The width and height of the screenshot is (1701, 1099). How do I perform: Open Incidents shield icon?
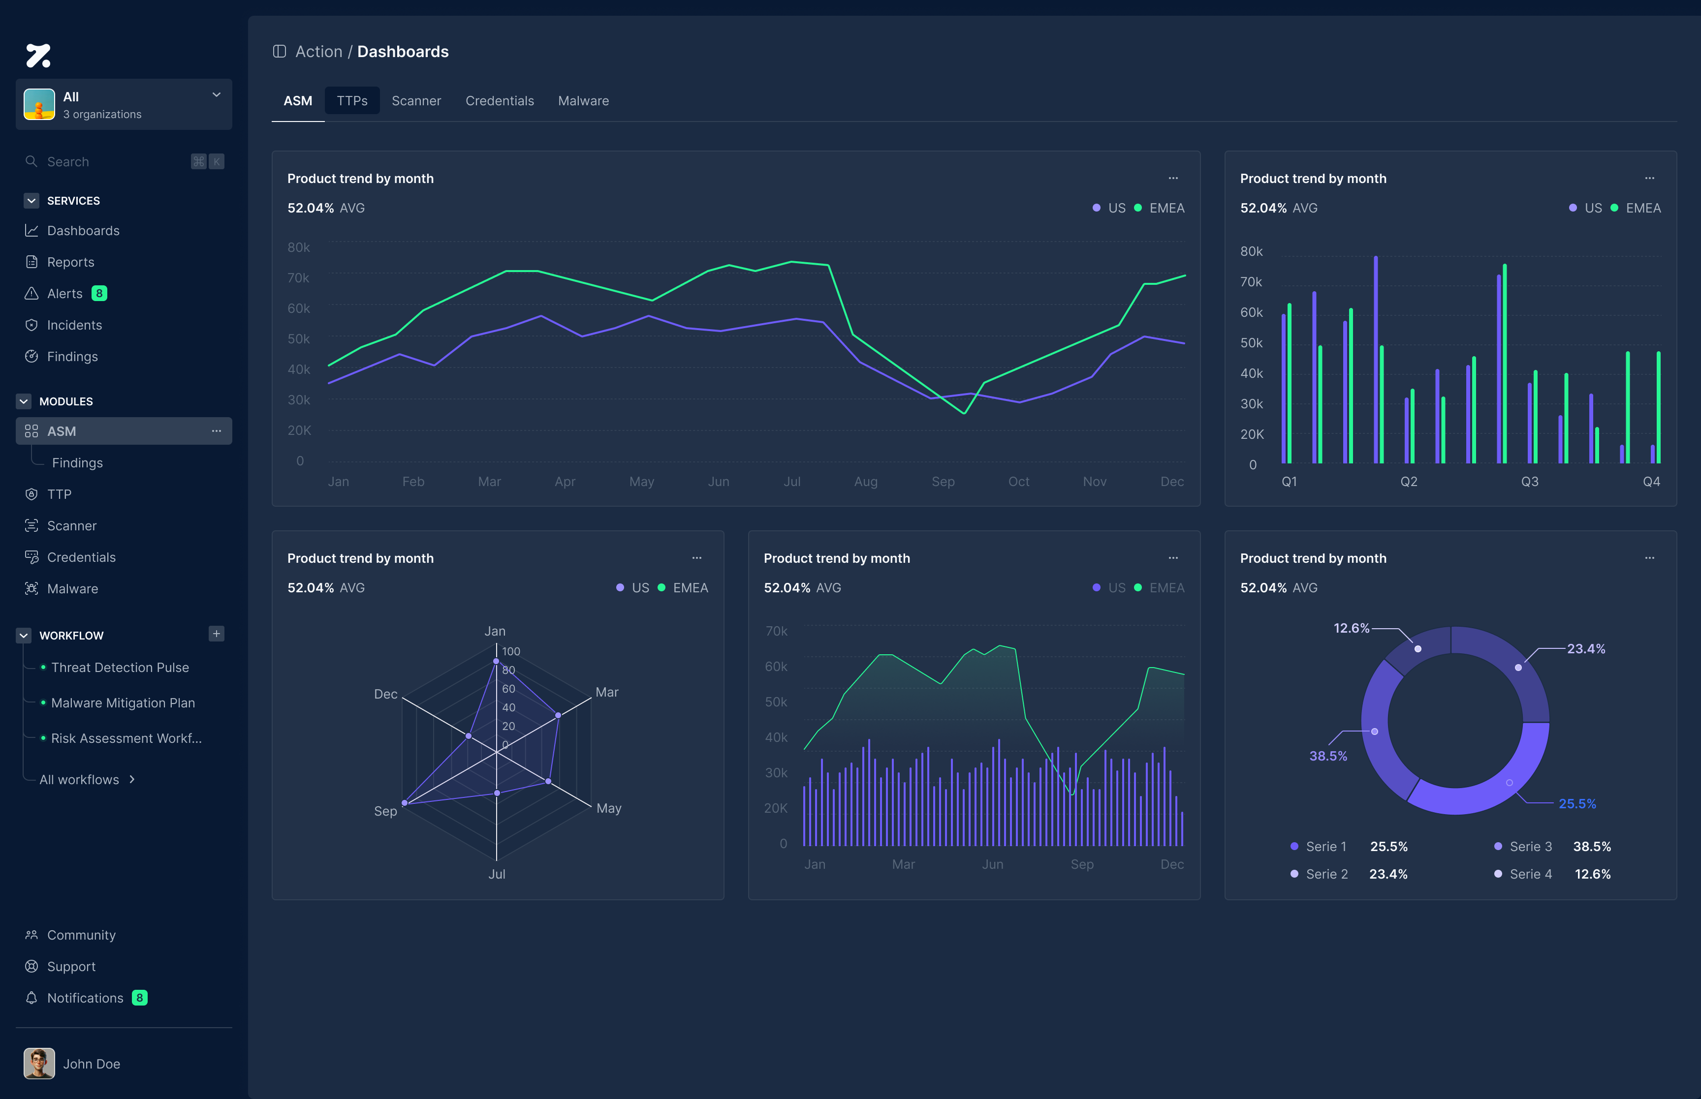click(31, 325)
